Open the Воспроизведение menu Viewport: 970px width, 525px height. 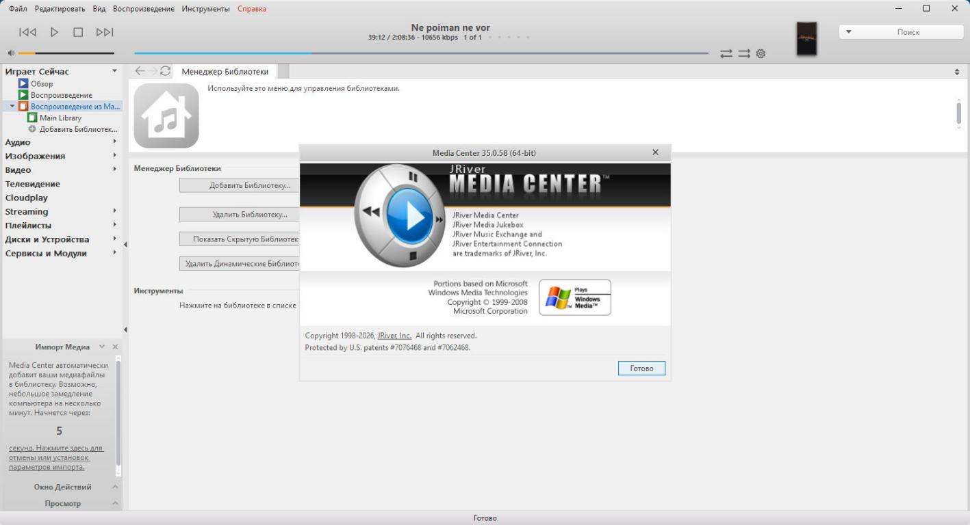144,9
